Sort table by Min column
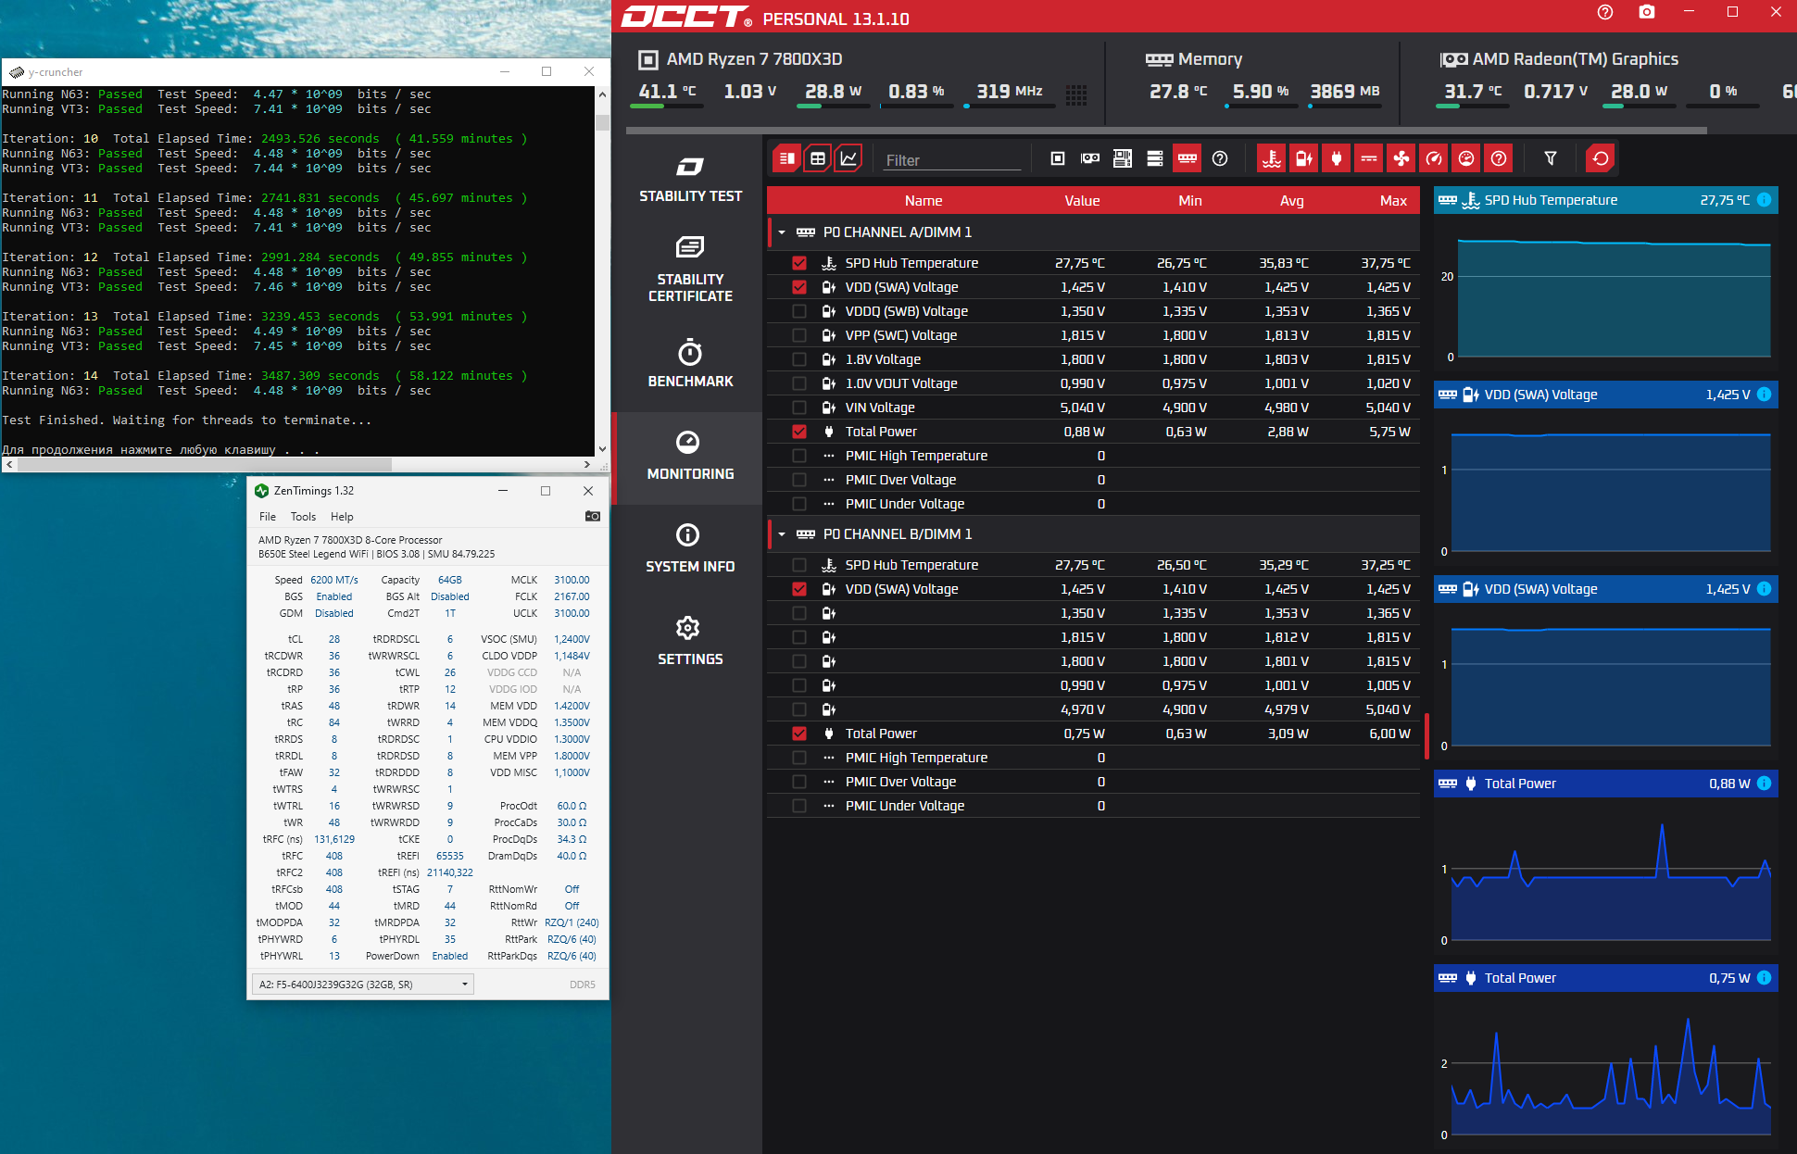Image resolution: width=1797 pixels, height=1154 pixels. tap(1190, 200)
